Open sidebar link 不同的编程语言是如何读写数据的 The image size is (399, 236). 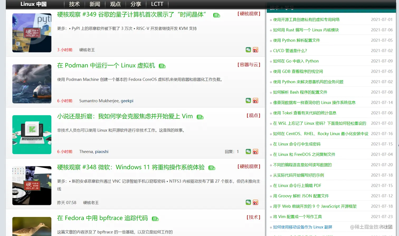[302, 165]
